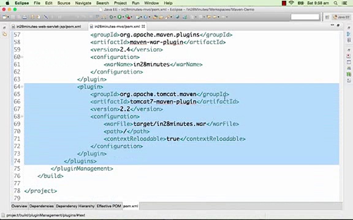
Task: Open the Project Explorer icon in left trim
Action: (5, 34)
